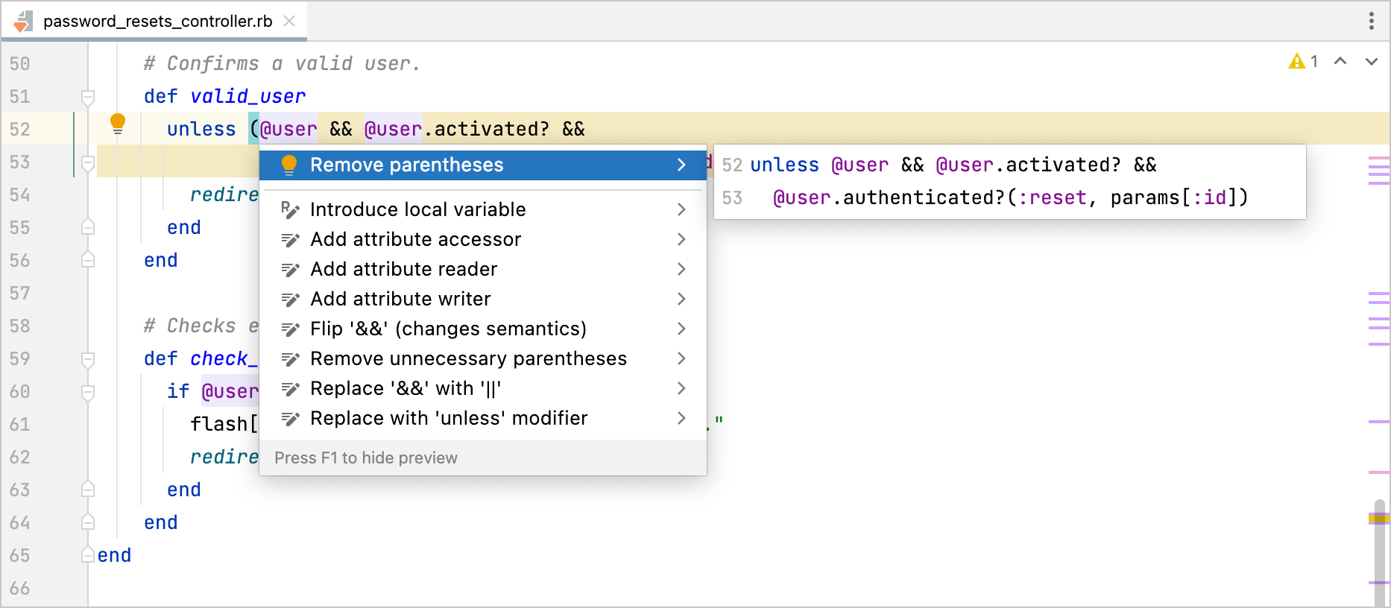1391x608 pixels.
Task: Click the Ruby file icon on tab
Action: click(x=23, y=22)
